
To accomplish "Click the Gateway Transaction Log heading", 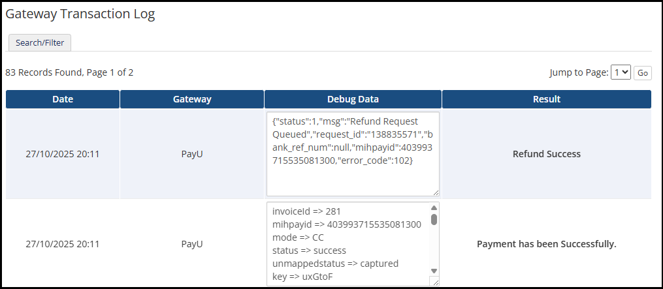I will point(80,14).
